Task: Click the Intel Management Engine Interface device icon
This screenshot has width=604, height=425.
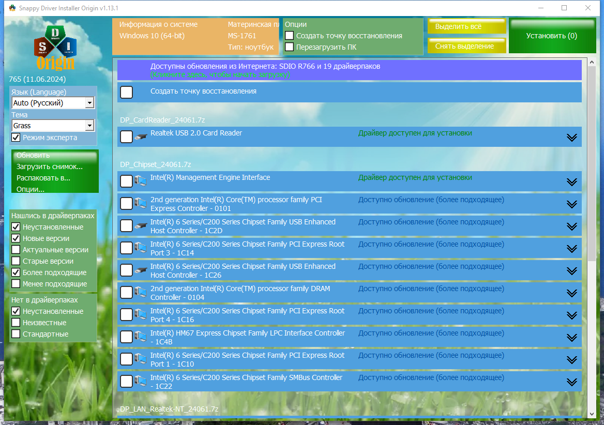Action: (x=141, y=181)
